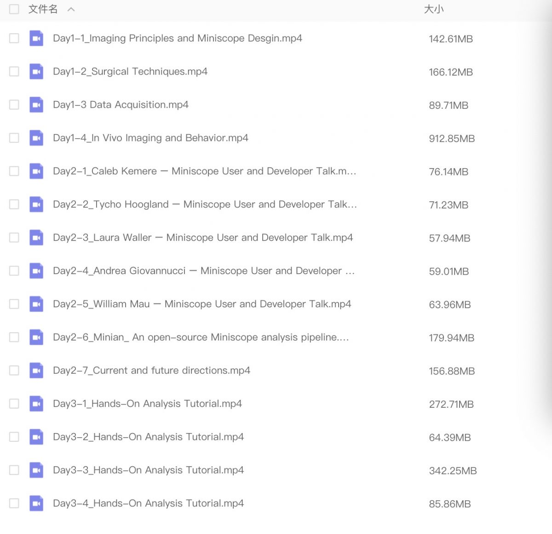Open Day2-4_Andrea Giovannucci video file

pos(203,271)
